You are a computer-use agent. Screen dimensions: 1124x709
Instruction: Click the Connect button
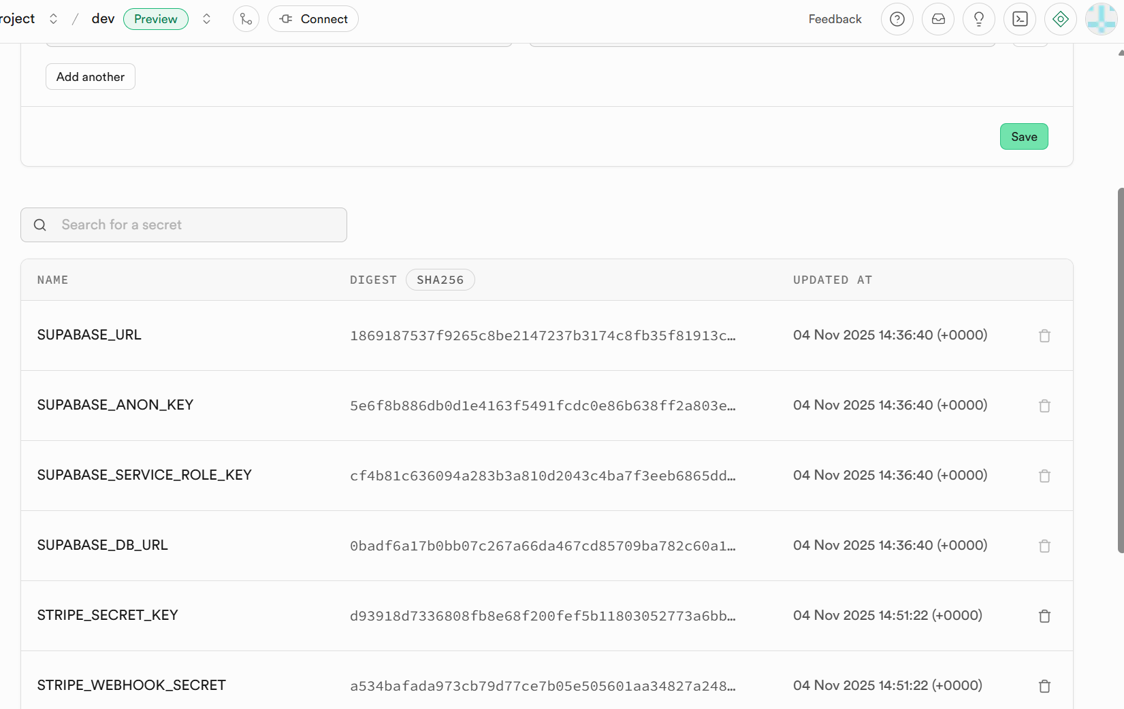(x=313, y=19)
